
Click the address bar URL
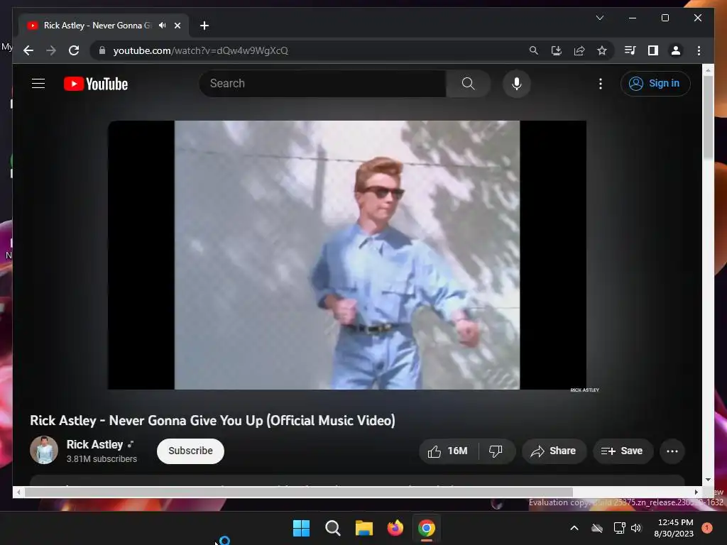[200, 50]
